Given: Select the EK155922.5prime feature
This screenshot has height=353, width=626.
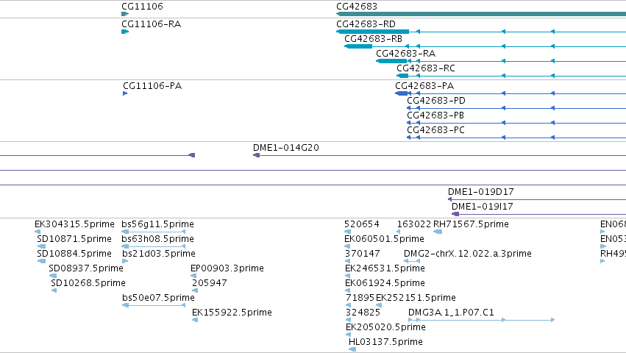Looking at the screenshot, I should [x=232, y=313].
